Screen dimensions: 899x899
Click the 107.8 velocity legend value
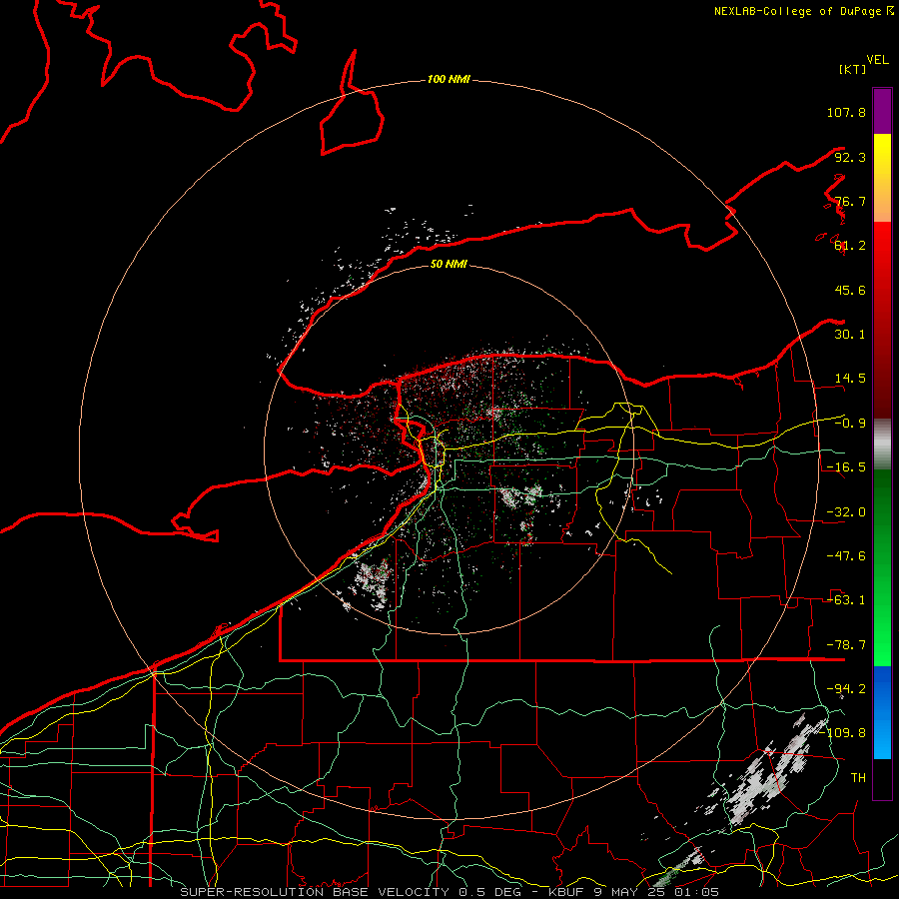846,112
